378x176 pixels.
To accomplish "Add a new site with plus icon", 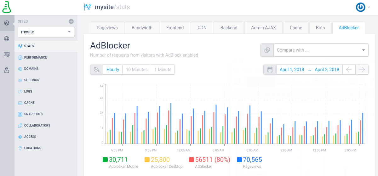I will 71,21.
